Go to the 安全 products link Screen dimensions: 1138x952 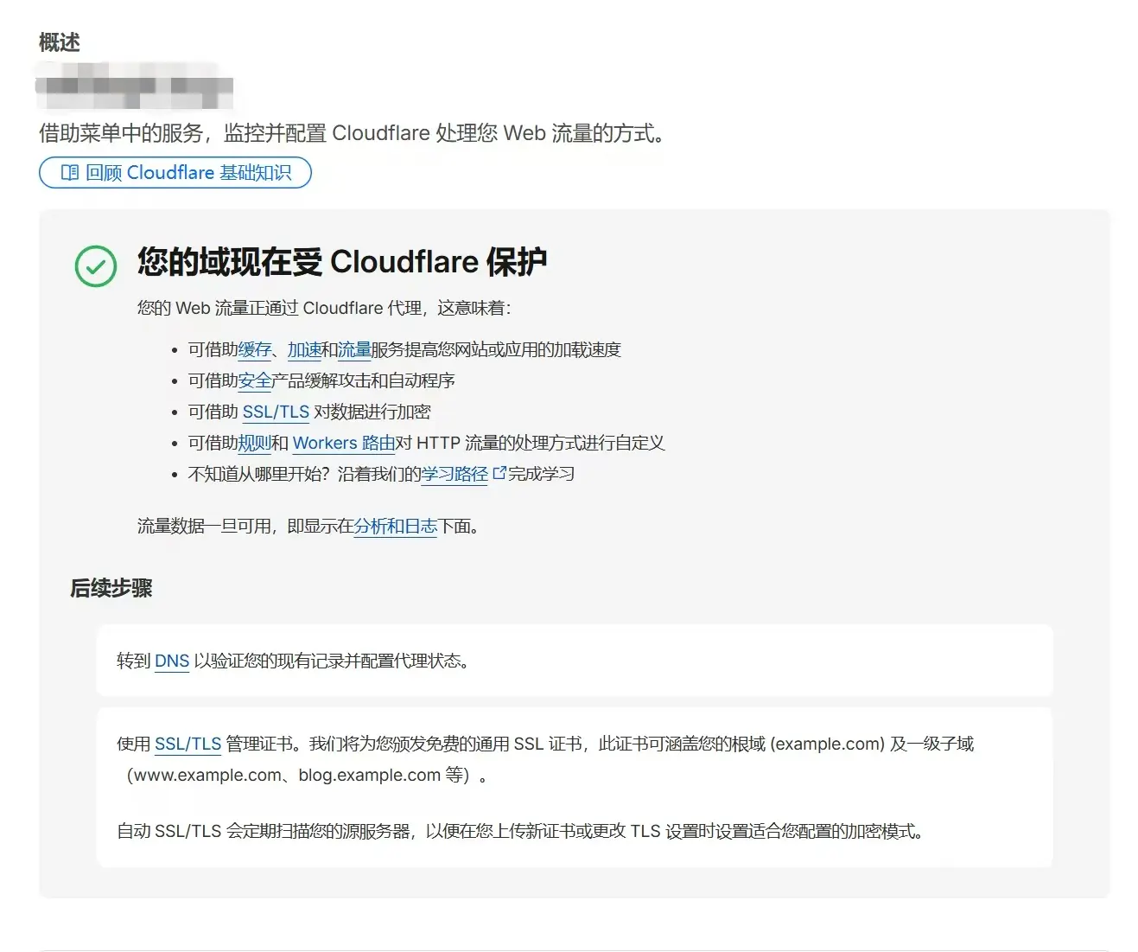[x=255, y=380]
